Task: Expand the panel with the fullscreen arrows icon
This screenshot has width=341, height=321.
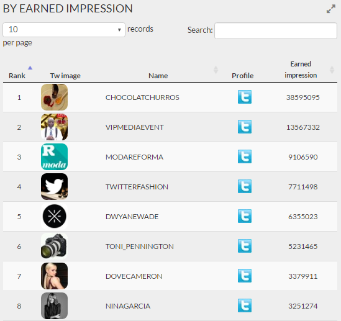Action: [331, 9]
